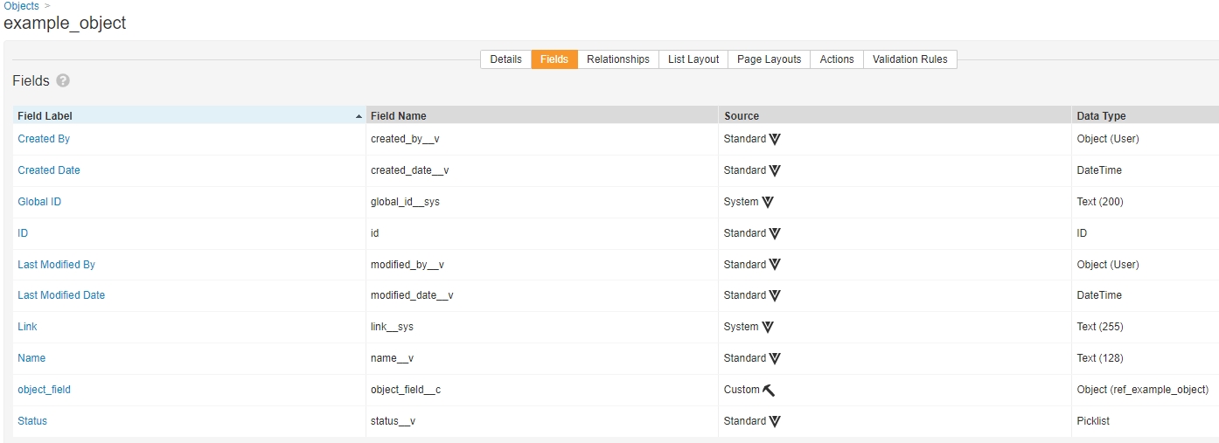1219x443 pixels.
Task: Click the System icon in Link row
Action: (768, 327)
